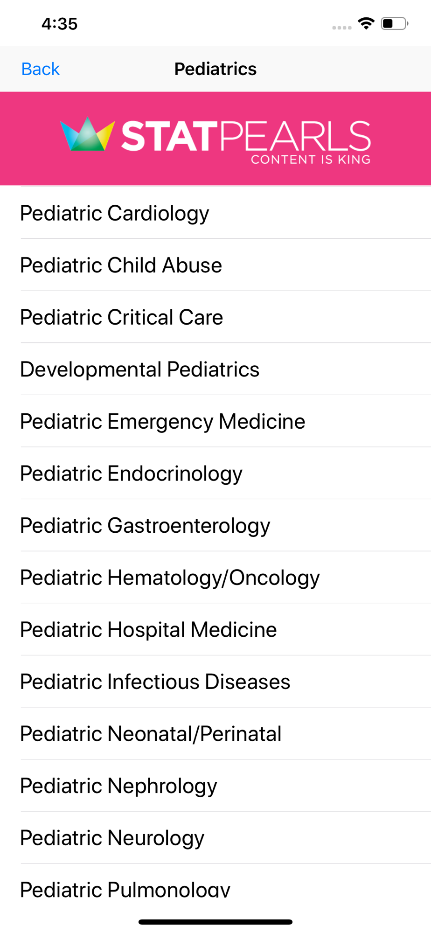Tap the Wi-Fi status icon
Image resolution: width=431 pixels, height=933 pixels.
click(366, 23)
